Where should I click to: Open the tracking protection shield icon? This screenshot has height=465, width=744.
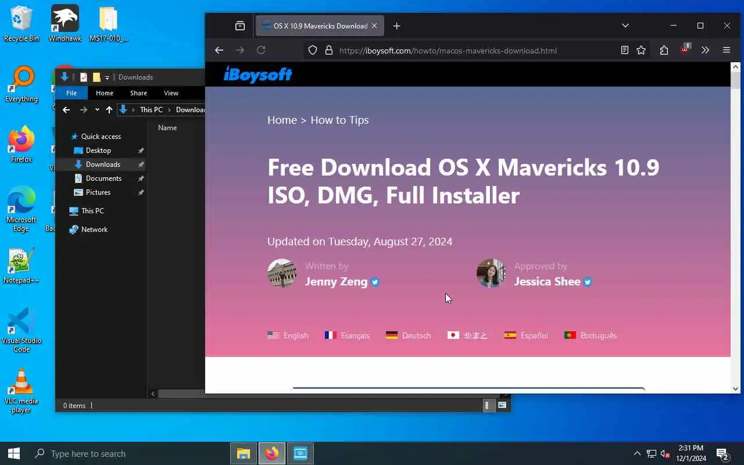[x=313, y=51]
